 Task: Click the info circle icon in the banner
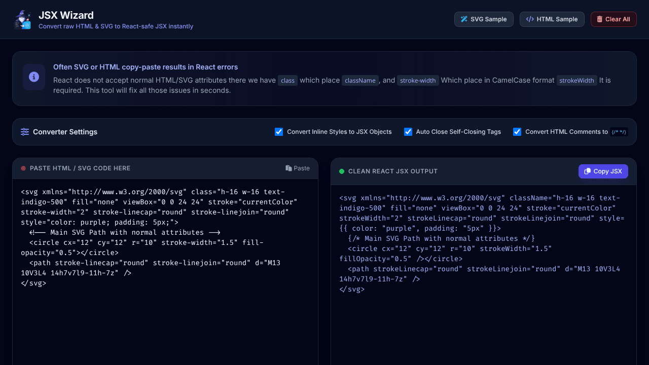coord(34,77)
